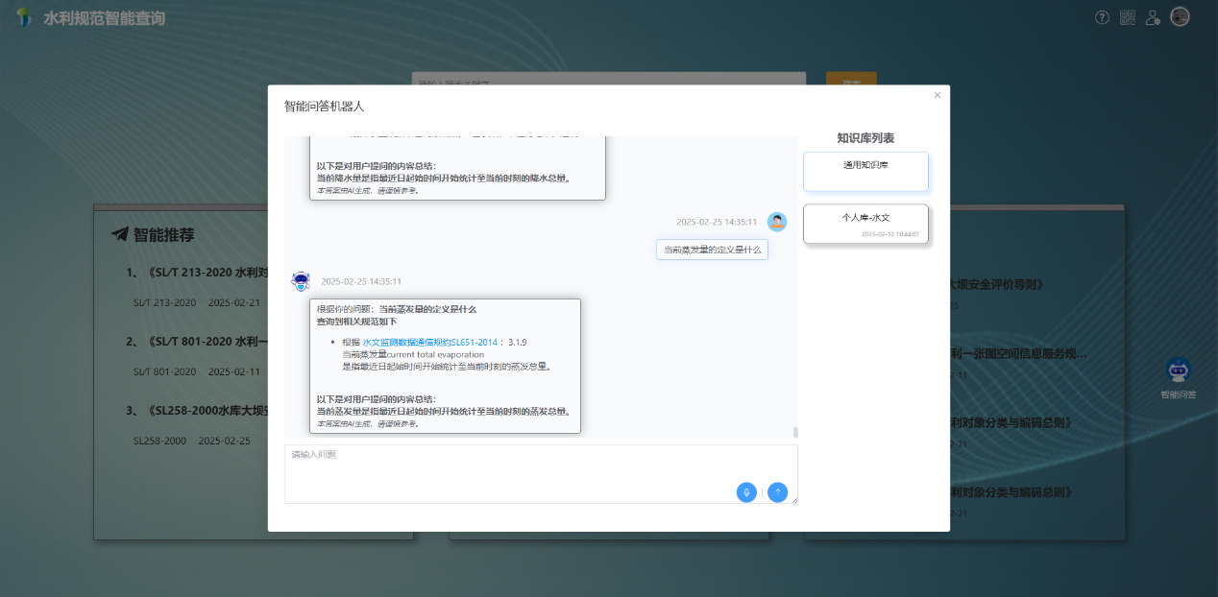Click the help question mark icon
1218x597 pixels.
point(1102,17)
